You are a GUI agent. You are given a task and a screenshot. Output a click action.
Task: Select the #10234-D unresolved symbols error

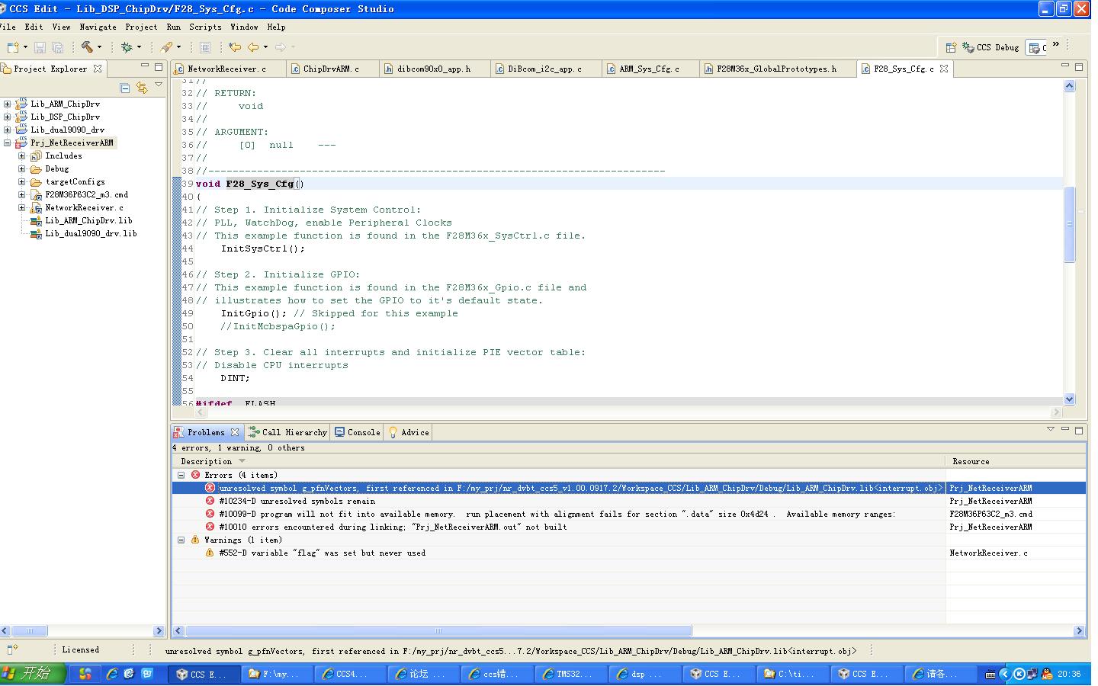click(297, 502)
